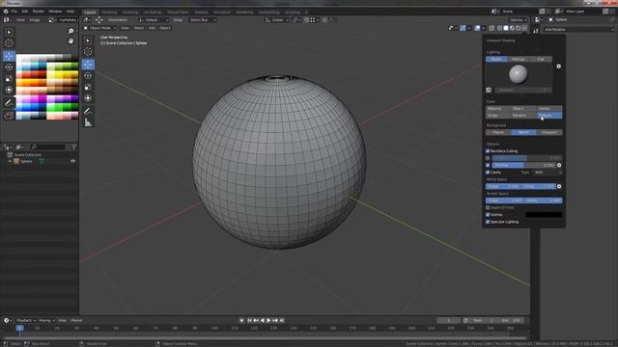Switch viewport to material preview shading

[512, 28]
